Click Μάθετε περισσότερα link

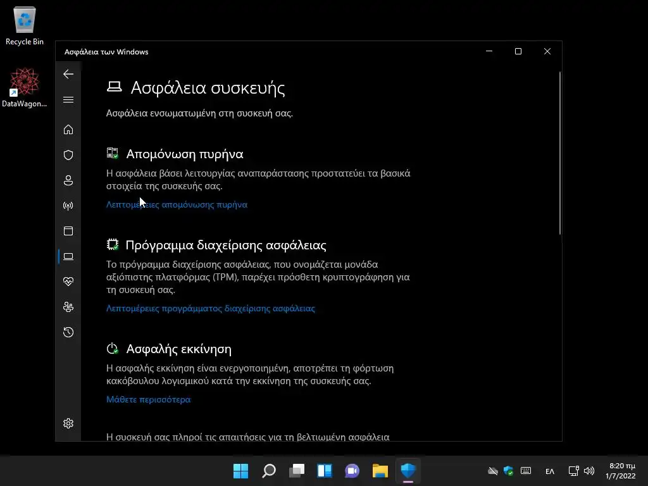[x=148, y=400]
